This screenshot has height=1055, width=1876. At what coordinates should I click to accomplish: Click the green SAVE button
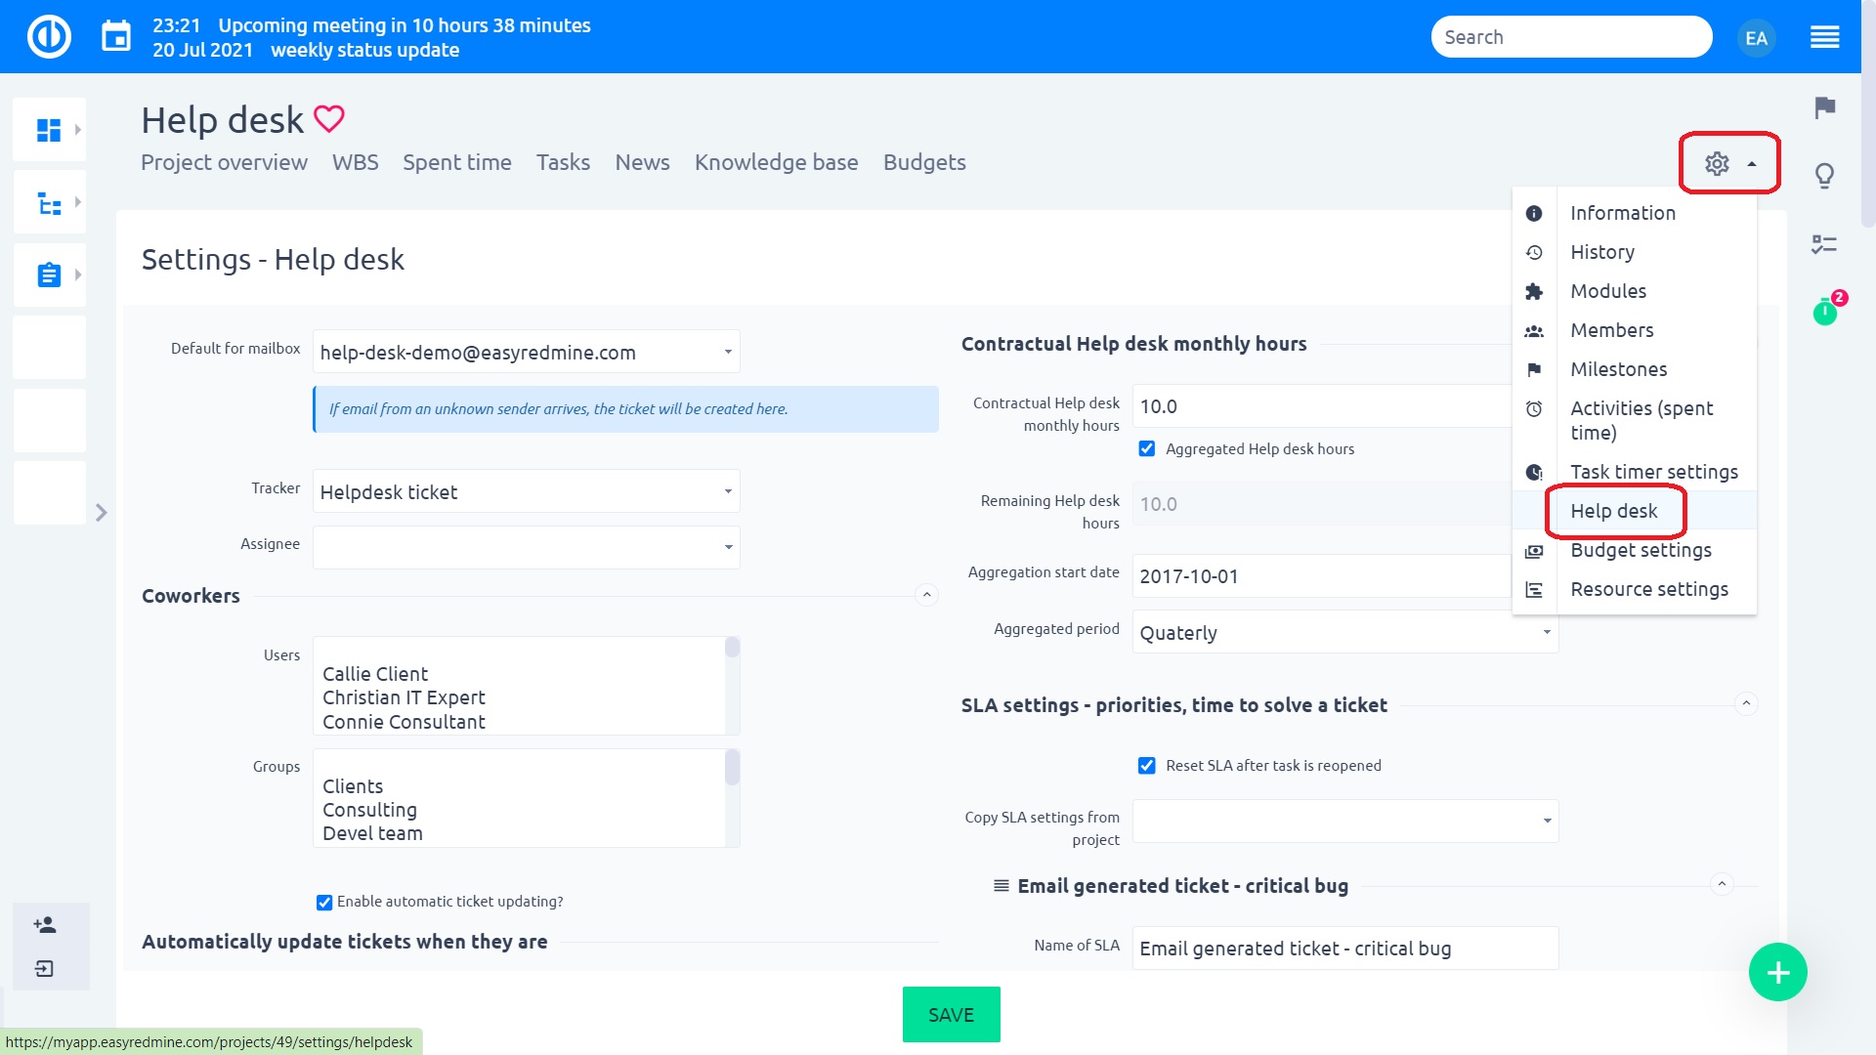click(951, 1014)
